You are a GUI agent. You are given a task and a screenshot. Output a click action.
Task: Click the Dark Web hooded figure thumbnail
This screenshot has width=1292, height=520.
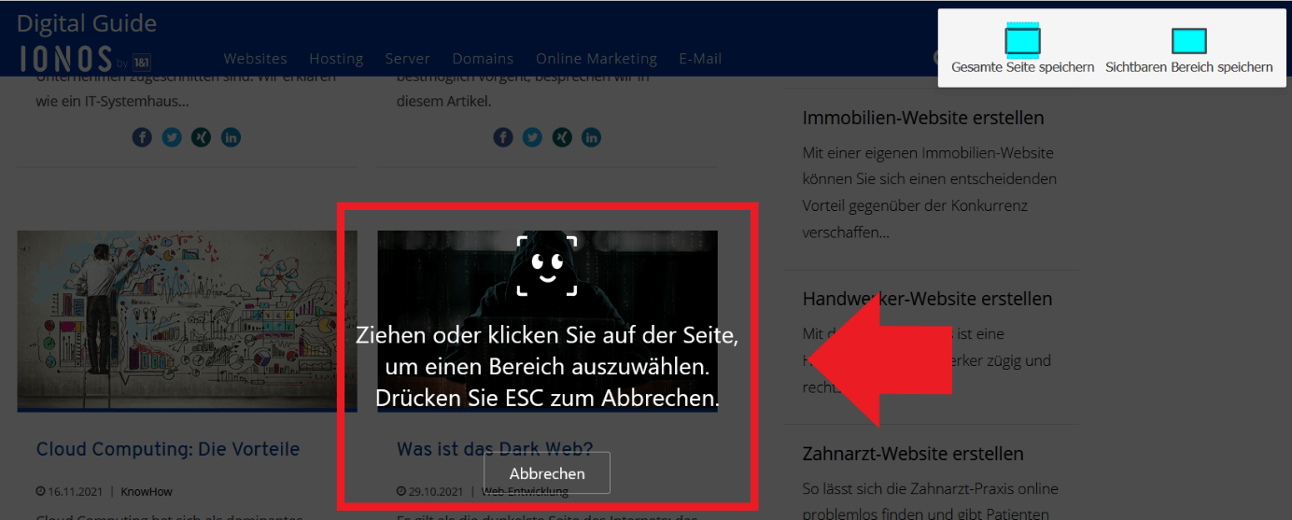tap(547, 321)
